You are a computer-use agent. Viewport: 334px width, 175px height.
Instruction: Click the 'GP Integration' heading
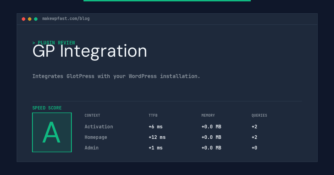[90, 51]
